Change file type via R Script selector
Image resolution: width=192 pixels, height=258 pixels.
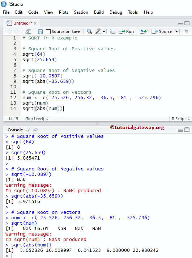pyautogui.click(x=181, y=119)
